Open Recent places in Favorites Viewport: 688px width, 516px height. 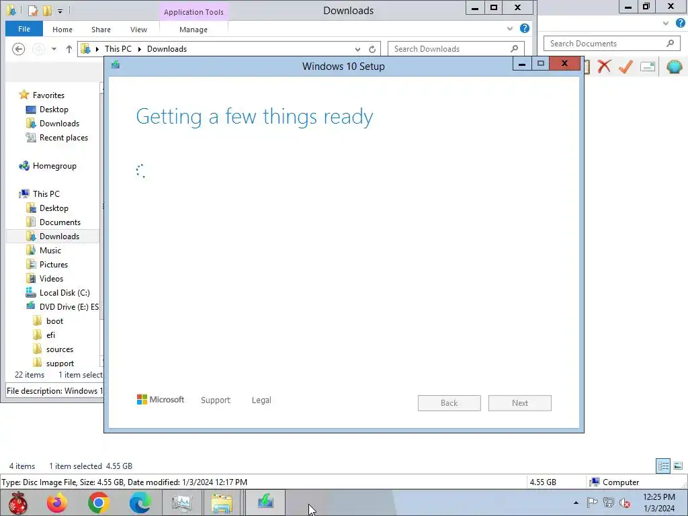click(64, 137)
